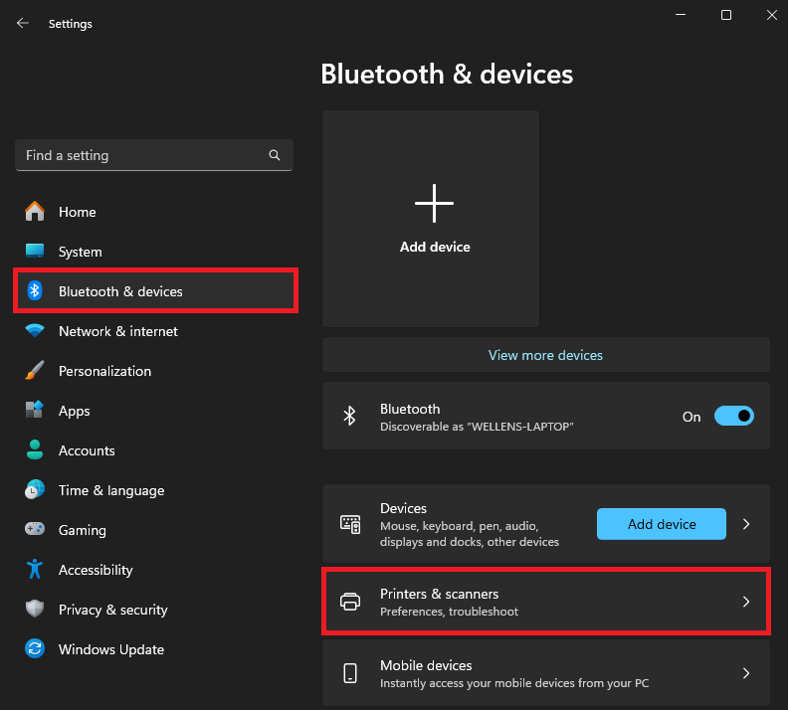Open Printers & scanners chevron
Viewport: 788px width, 710px height.
(746, 602)
